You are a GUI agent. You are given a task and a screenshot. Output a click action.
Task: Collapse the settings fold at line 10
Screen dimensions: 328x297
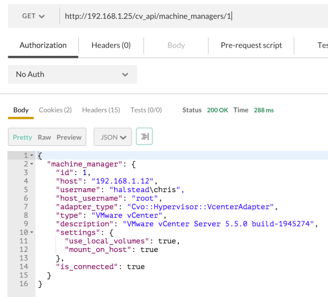tap(32, 232)
